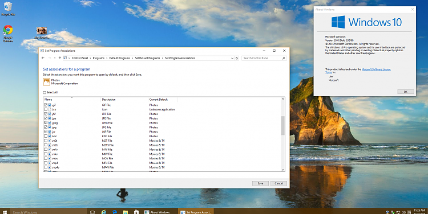Click the network icon in the system tray

click(398, 212)
